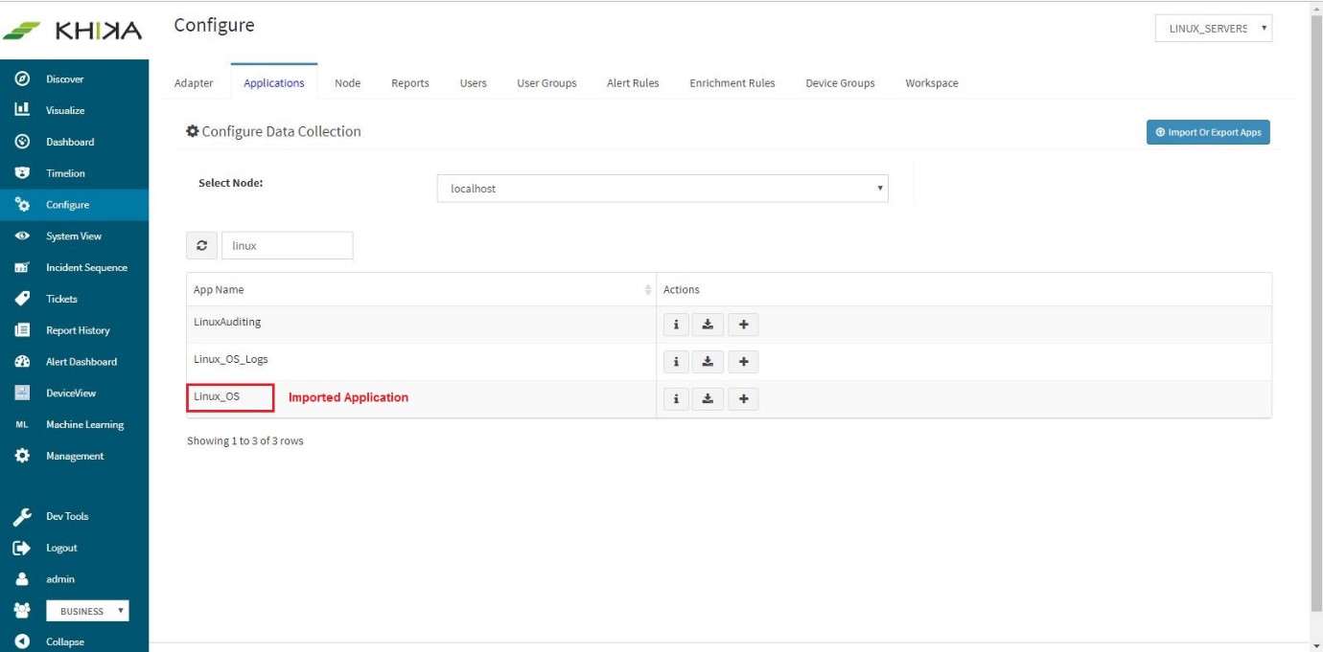Click the admin user icon

pos(22,579)
